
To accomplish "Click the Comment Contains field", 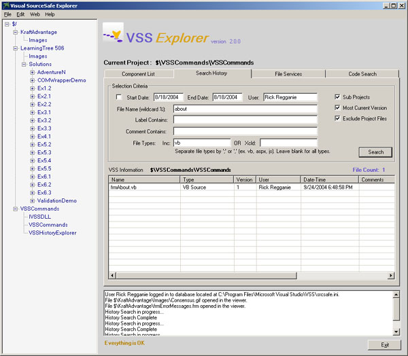I will tap(245, 131).
